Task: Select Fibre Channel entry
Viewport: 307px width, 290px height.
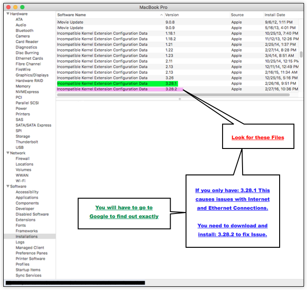Action: pyautogui.click(x=28, y=64)
